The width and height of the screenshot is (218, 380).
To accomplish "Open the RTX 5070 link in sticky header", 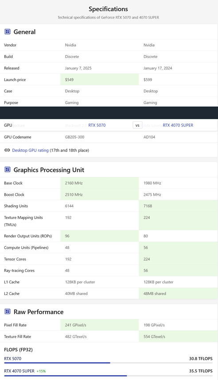I will 97,125.
